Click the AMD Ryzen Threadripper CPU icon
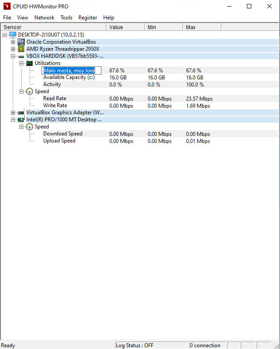The image size is (280, 349). [x=21, y=49]
